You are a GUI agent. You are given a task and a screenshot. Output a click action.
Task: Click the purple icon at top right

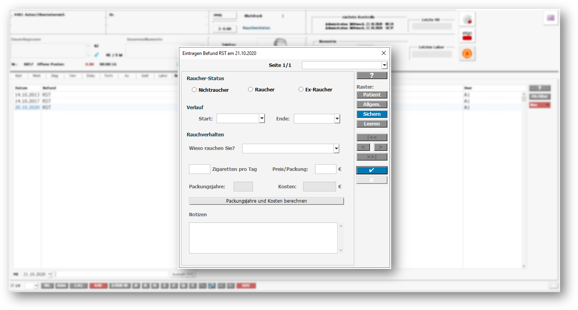click(551, 18)
